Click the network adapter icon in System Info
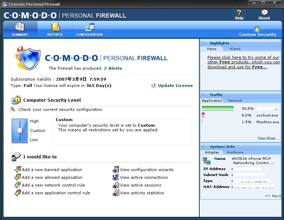This screenshot has height=220, width=284. tap(206, 161)
